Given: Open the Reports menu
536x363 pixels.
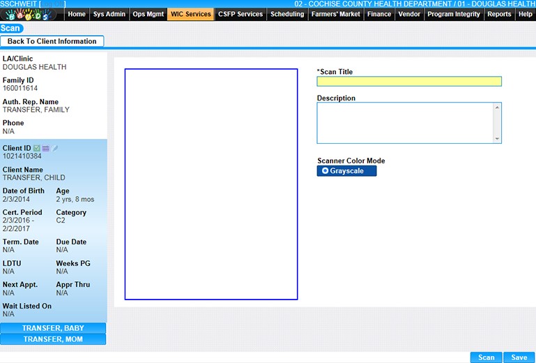Looking at the screenshot, I should pyautogui.click(x=499, y=14).
